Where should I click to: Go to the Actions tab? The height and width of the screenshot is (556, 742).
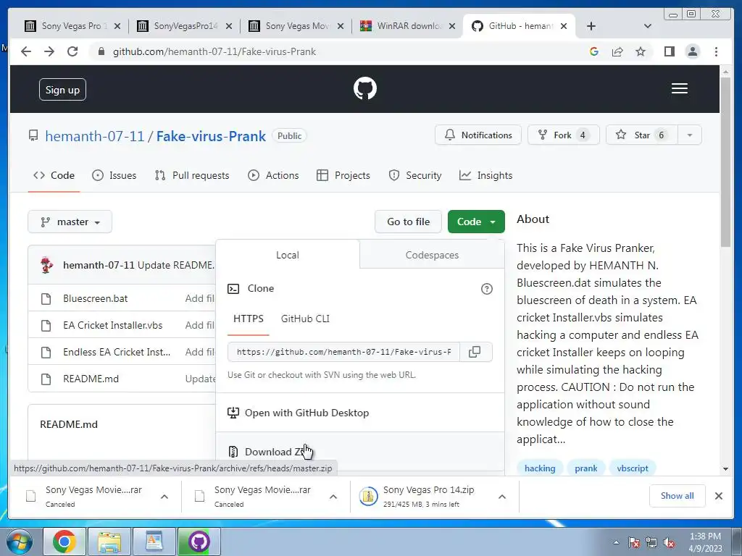273,175
